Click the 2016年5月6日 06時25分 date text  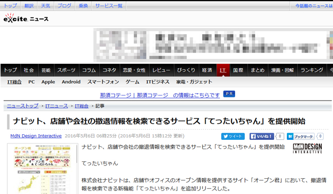pyautogui.click(x=91, y=136)
